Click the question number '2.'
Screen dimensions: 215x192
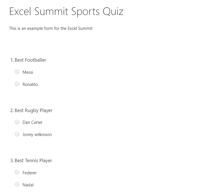click(12, 110)
